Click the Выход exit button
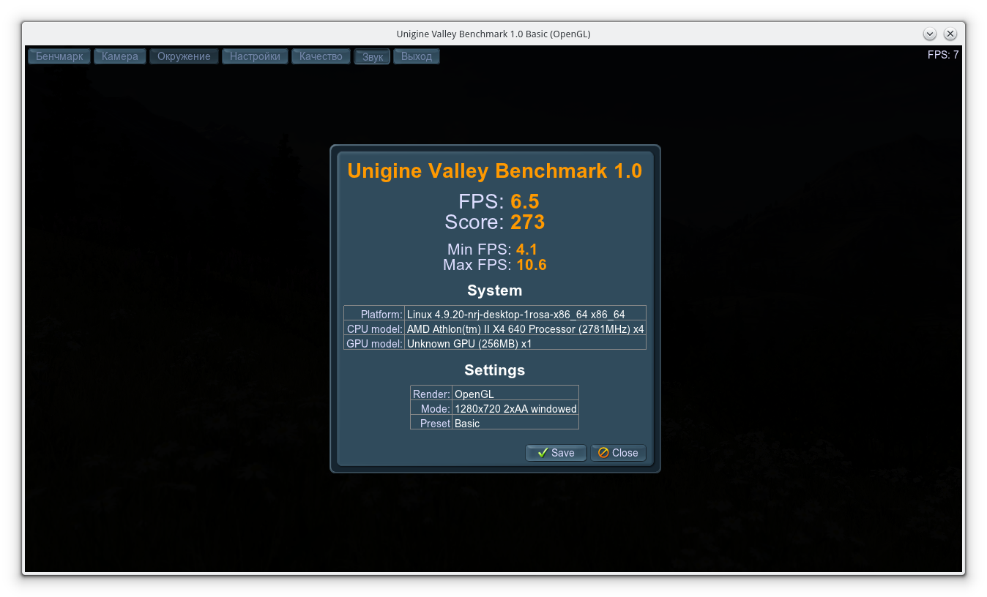Image resolution: width=987 pixels, height=597 pixels. 417,56
